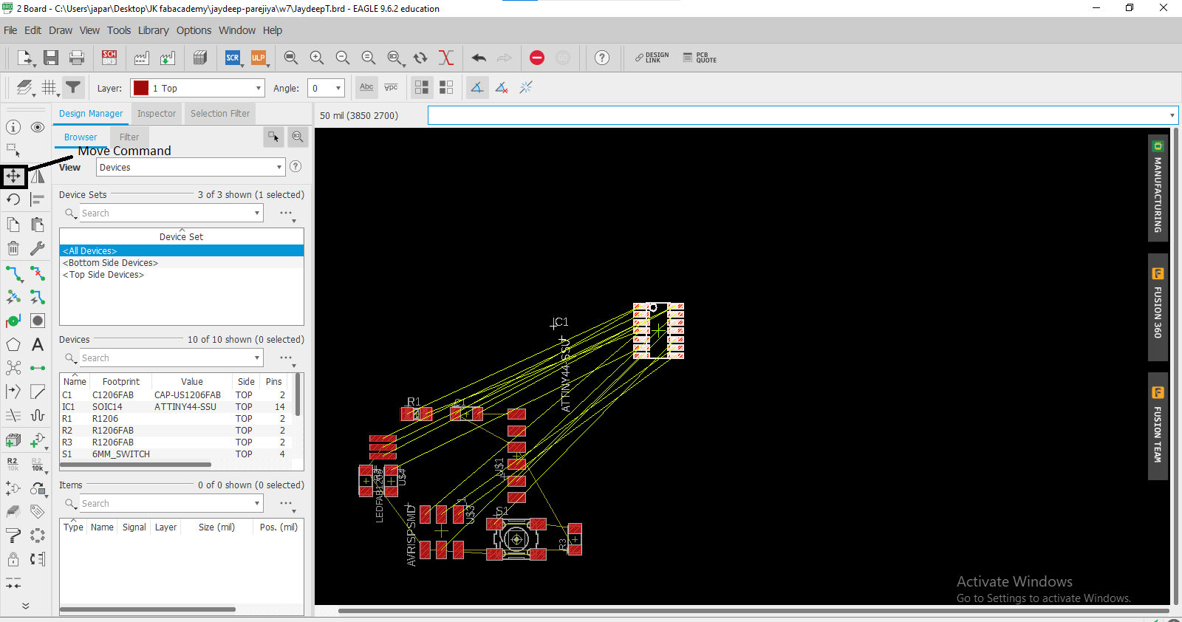Select the Move command tool

(x=13, y=176)
